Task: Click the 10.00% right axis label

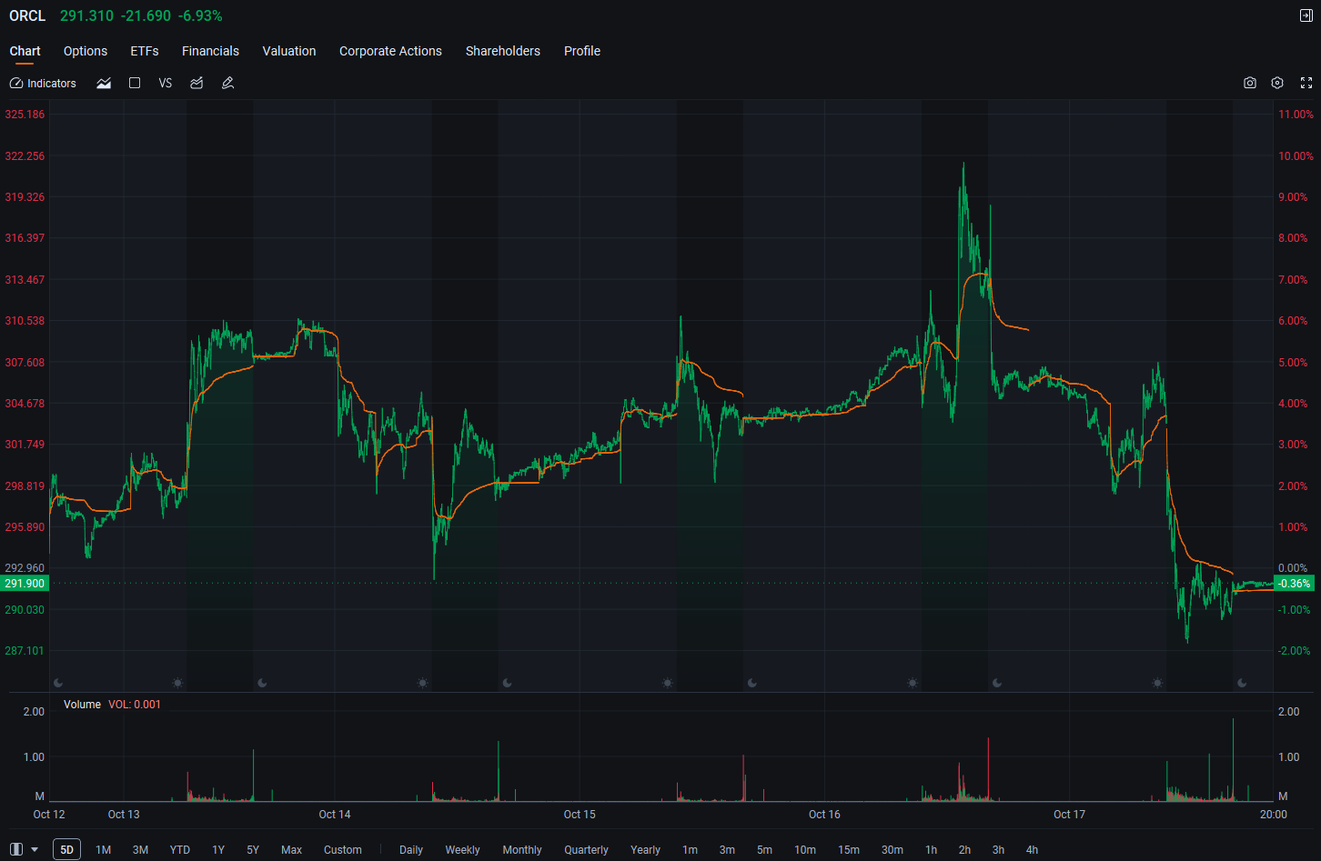Action: pyautogui.click(x=1296, y=156)
